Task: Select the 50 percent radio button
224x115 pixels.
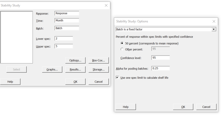Action: [x=122, y=43]
